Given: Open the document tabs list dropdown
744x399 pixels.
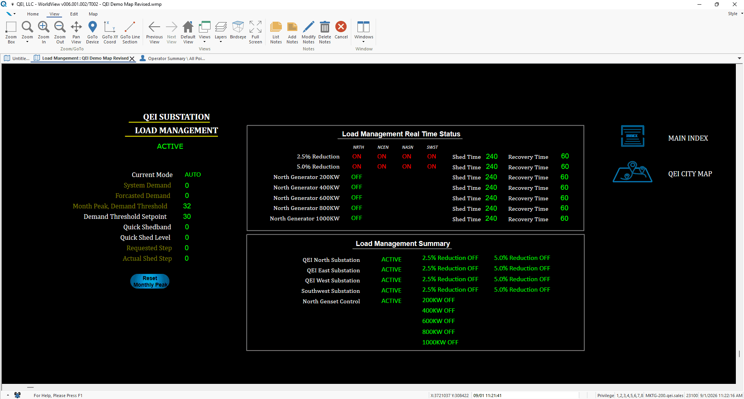Looking at the screenshot, I should pos(739,58).
